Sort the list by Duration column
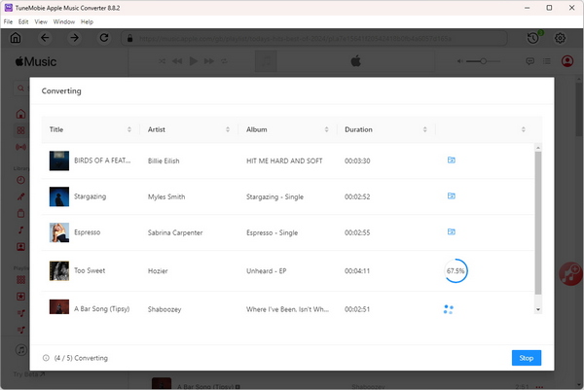The height and width of the screenshot is (390, 584). coord(425,129)
